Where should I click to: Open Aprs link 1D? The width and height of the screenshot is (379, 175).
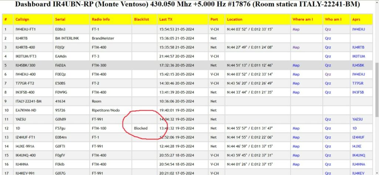coord(355,128)
